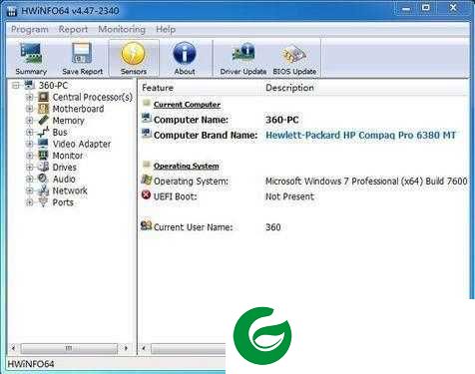Screen dimensions: 475x374
Task: Click the Central Processor(s) chip icon
Action: (x=43, y=97)
